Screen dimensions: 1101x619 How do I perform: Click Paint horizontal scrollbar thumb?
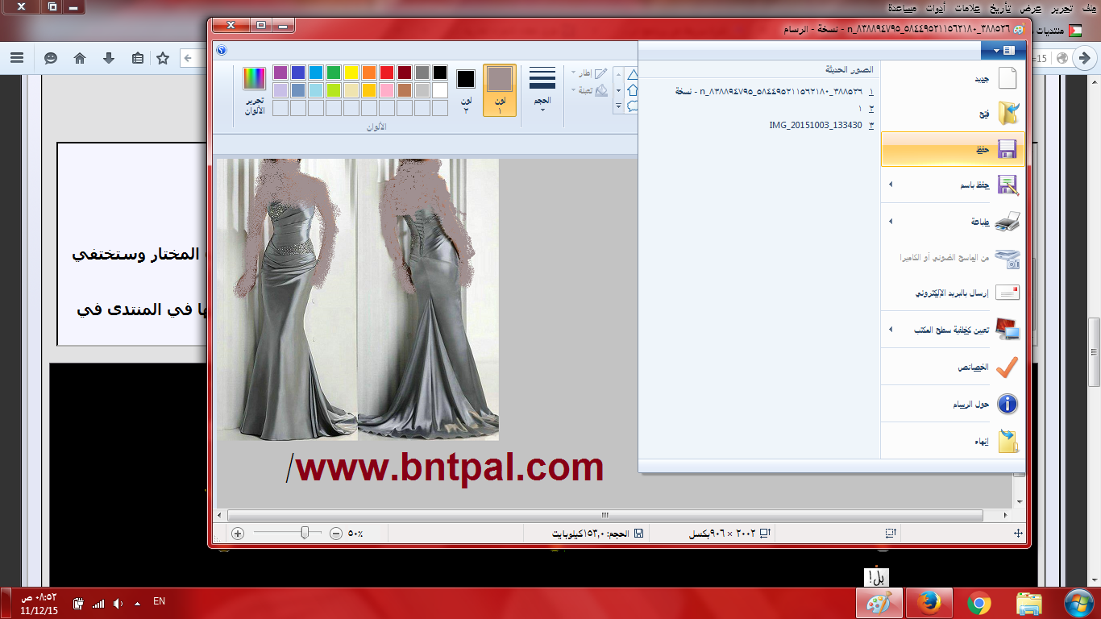(x=605, y=515)
